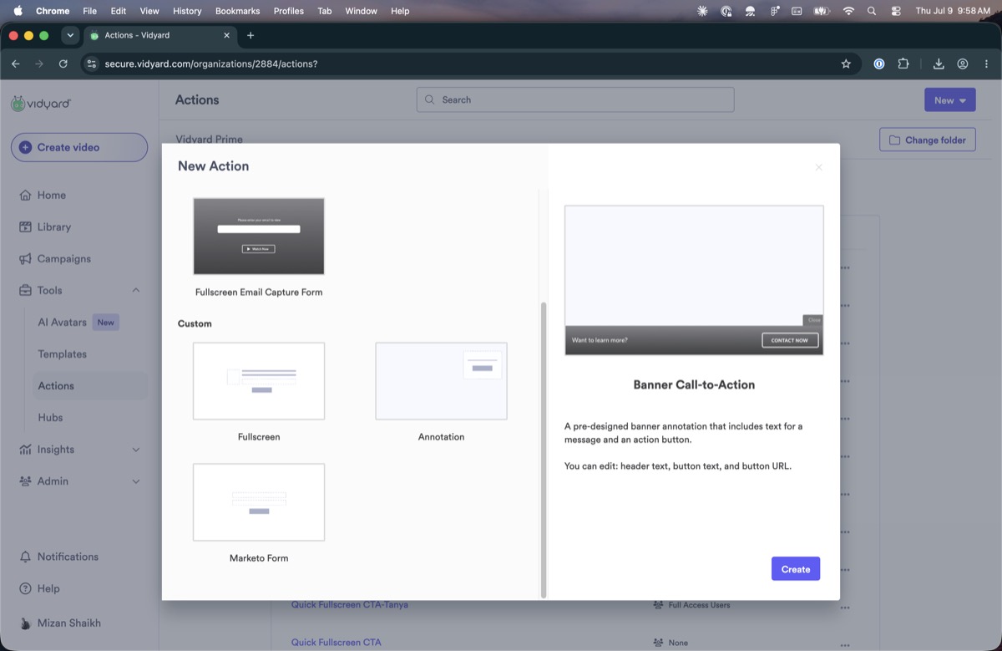Click the Admin people icon
The image size is (1002, 651).
25,481
